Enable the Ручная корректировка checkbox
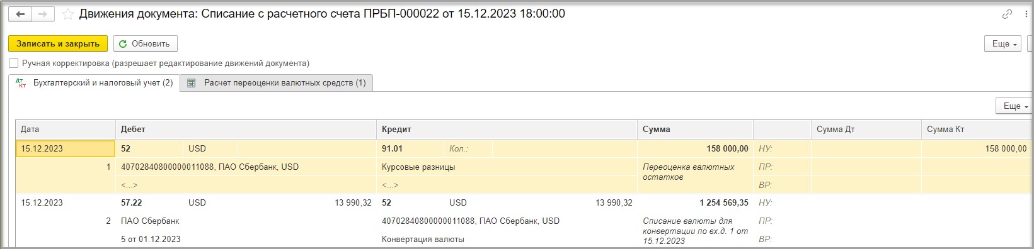 tap(14, 64)
